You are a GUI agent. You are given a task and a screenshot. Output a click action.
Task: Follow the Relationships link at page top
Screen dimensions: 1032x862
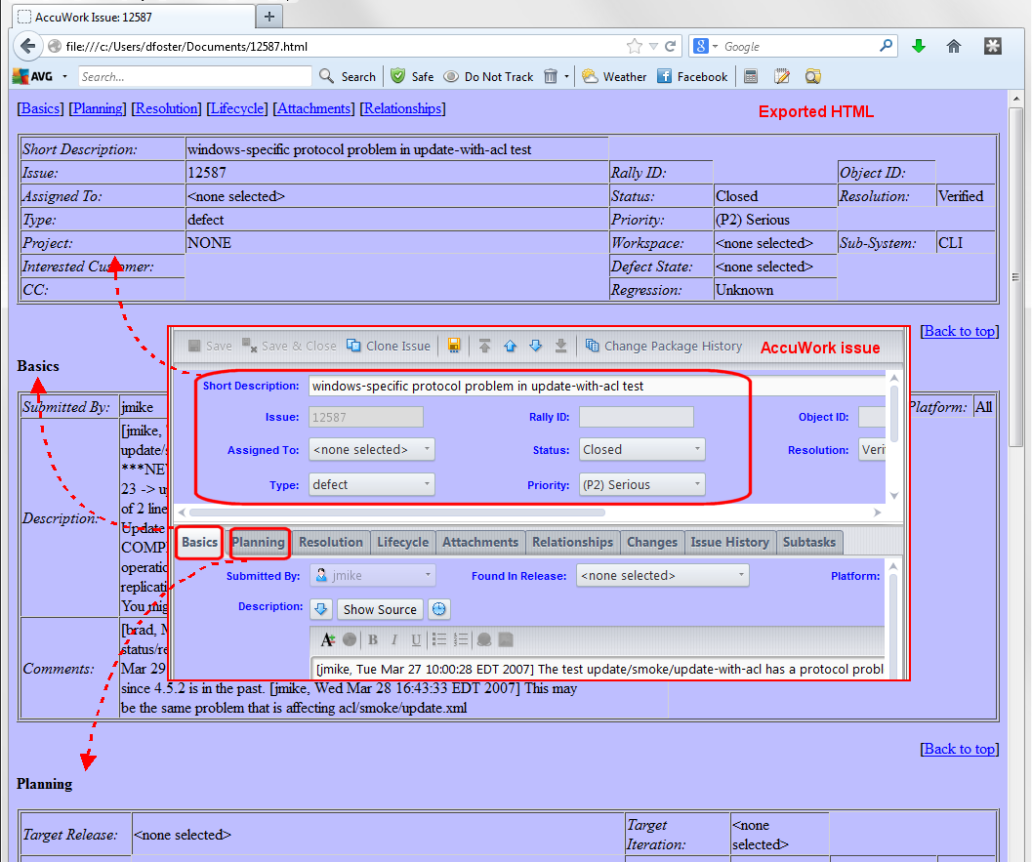(x=403, y=108)
